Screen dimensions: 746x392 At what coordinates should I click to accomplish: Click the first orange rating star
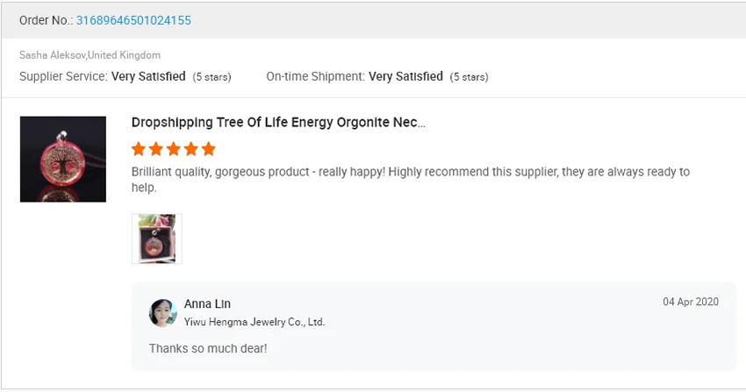138,149
